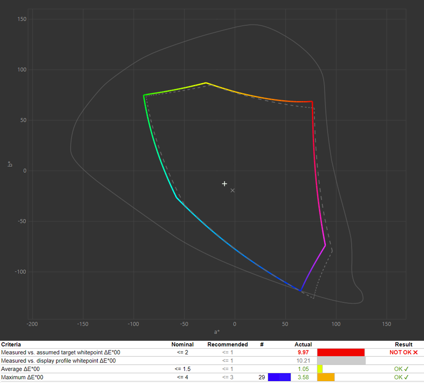Click the red bar for whitepoint ΔE
This screenshot has height=383, width=424.
point(341,352)
